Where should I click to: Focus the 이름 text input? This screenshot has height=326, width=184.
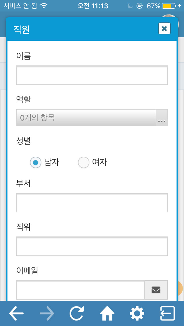[x=92, y=75]
